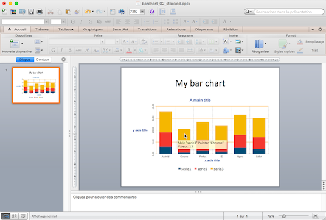Click in Rechercher dans la présentation field
326x220 pixels.
click(x=288, y=12)
